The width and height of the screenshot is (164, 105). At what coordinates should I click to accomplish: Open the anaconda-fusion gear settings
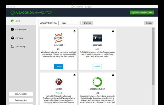[113, 75]
